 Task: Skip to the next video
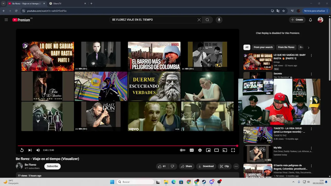tap(30, 150)
